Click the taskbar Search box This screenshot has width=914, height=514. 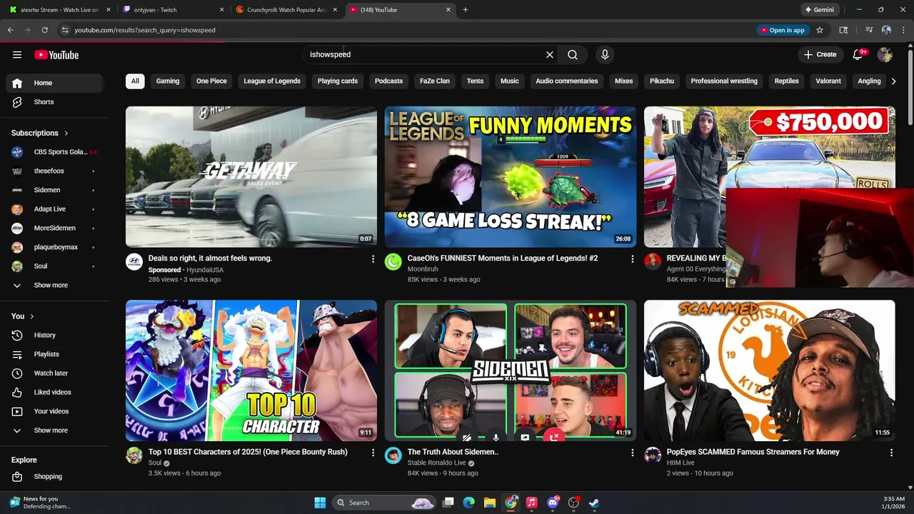tap(385, 503)
